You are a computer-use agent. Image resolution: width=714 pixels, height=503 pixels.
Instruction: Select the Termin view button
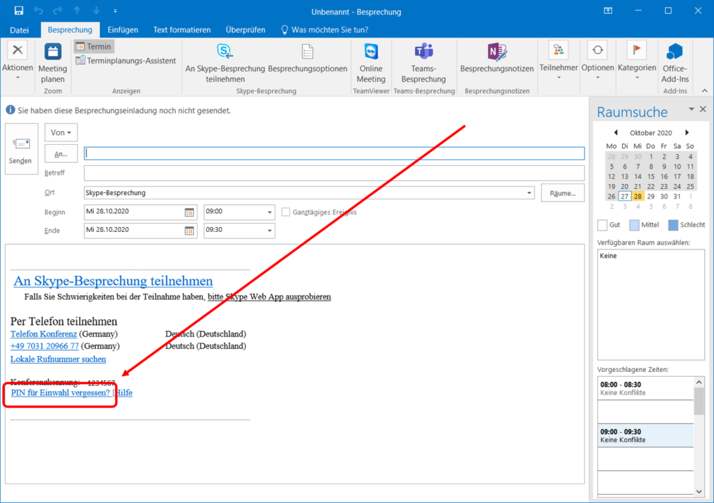point(93,47)
